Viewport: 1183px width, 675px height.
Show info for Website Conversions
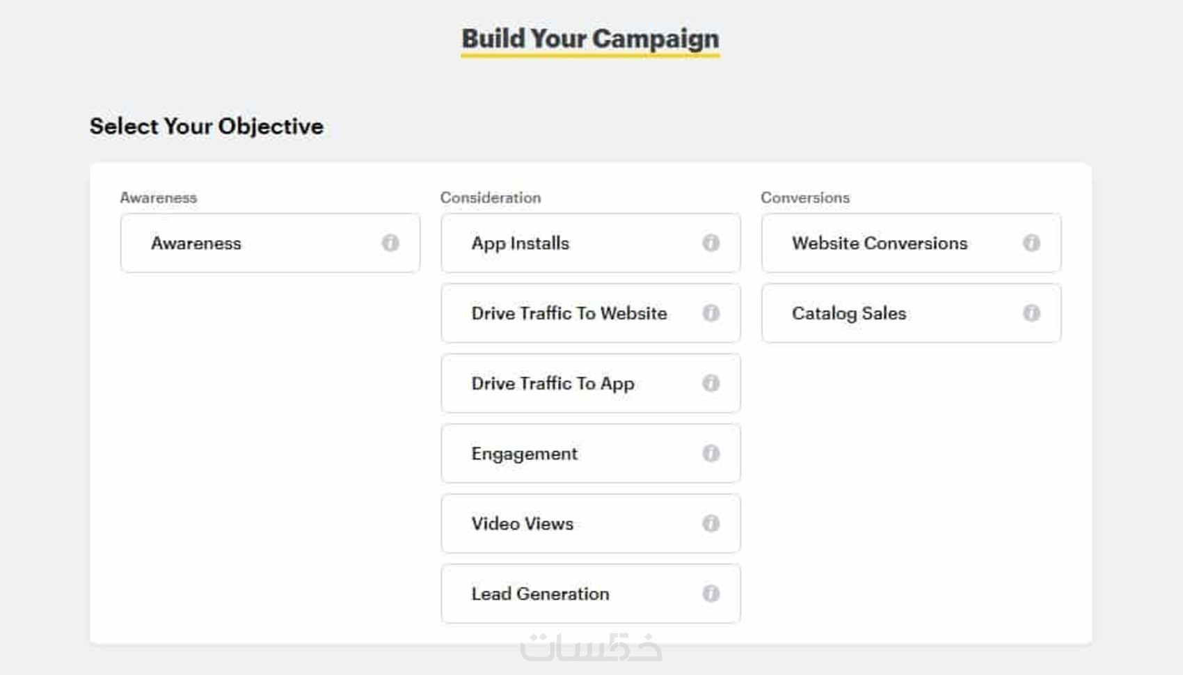[x=1031, y=243]
